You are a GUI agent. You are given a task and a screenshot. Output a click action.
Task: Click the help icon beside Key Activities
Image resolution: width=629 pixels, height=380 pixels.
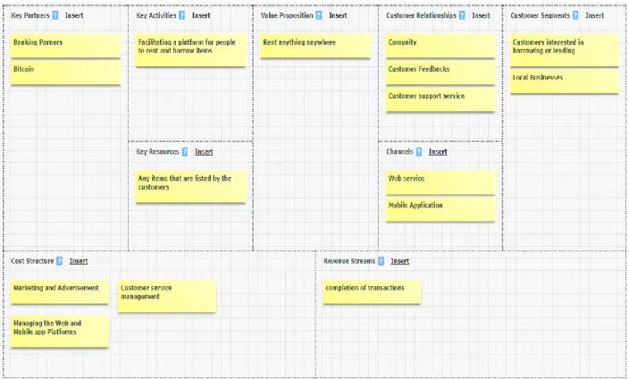pyautogui.click(x=181, y=15)
